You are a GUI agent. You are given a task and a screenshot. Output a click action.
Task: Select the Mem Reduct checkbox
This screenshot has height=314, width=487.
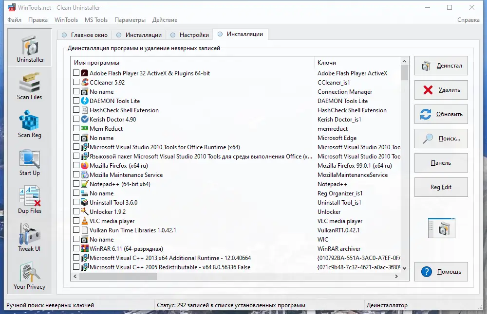coord(76,128)
